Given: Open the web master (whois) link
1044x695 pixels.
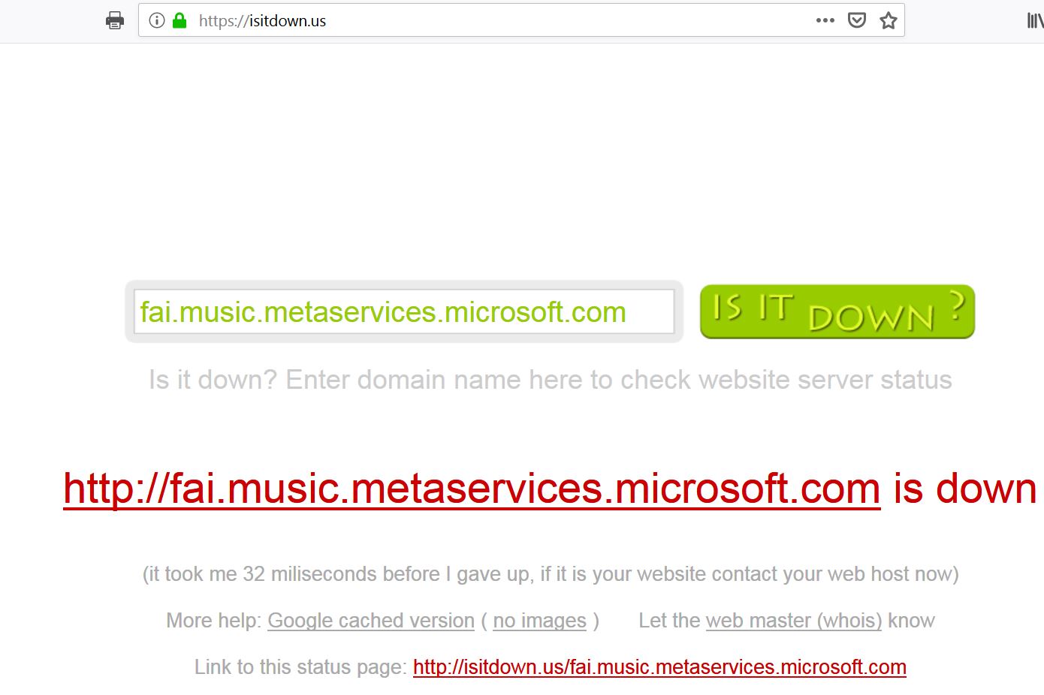Looking at the screenshot, I should tap(794, 621).
